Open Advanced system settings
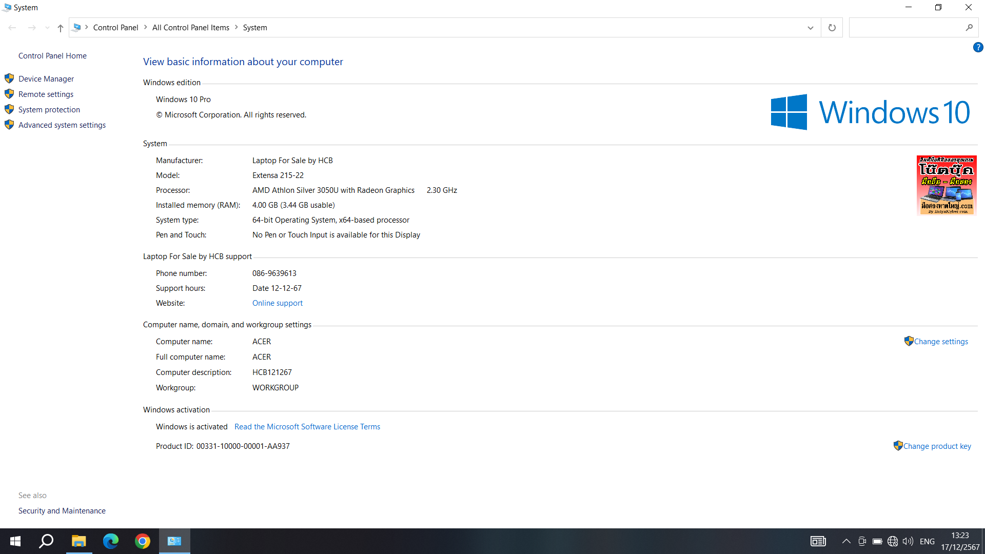This screenshot has height=554, width=985. (62, 125)
